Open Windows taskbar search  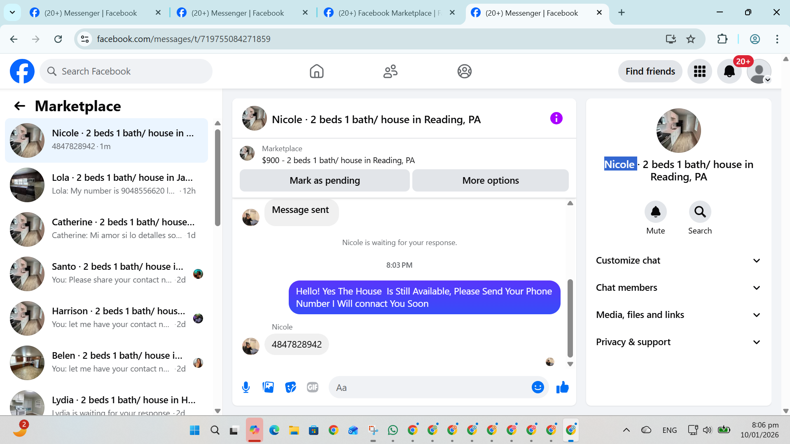[215, 430]
